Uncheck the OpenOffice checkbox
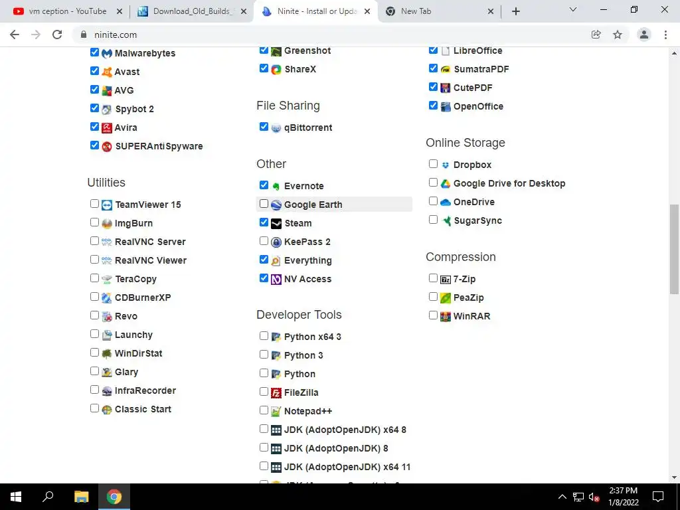Image resolution: width=680 pixels, height=510 pixels. [x=433, y=106]
